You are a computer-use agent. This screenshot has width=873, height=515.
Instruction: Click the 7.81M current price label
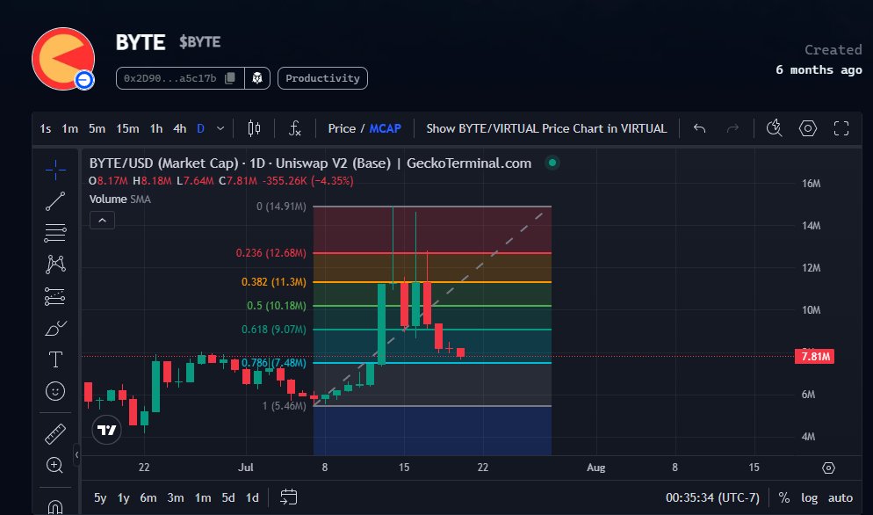[814, 356]
